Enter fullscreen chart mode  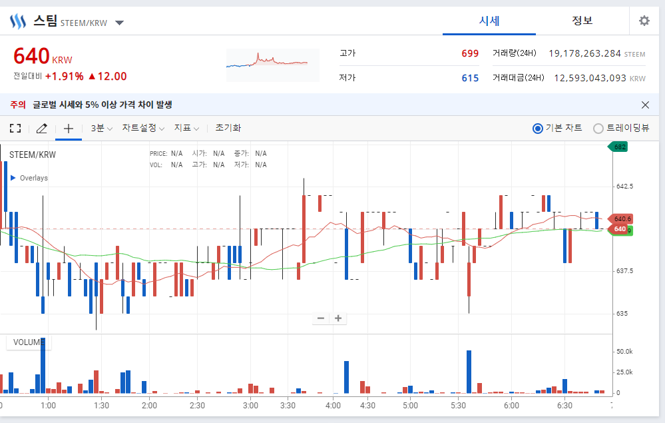15,128
